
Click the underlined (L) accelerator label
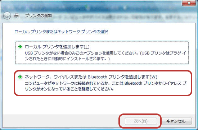[86, 47]
